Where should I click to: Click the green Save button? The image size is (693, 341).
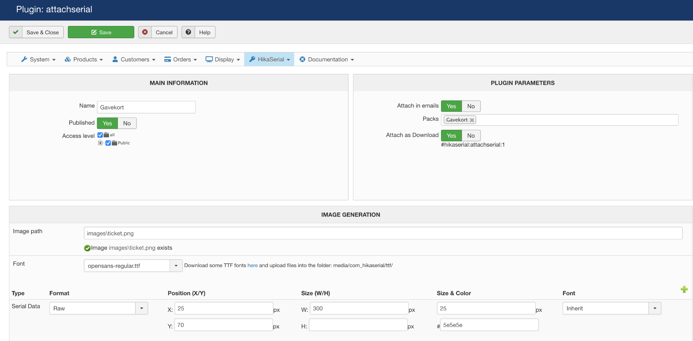[101, 32]
